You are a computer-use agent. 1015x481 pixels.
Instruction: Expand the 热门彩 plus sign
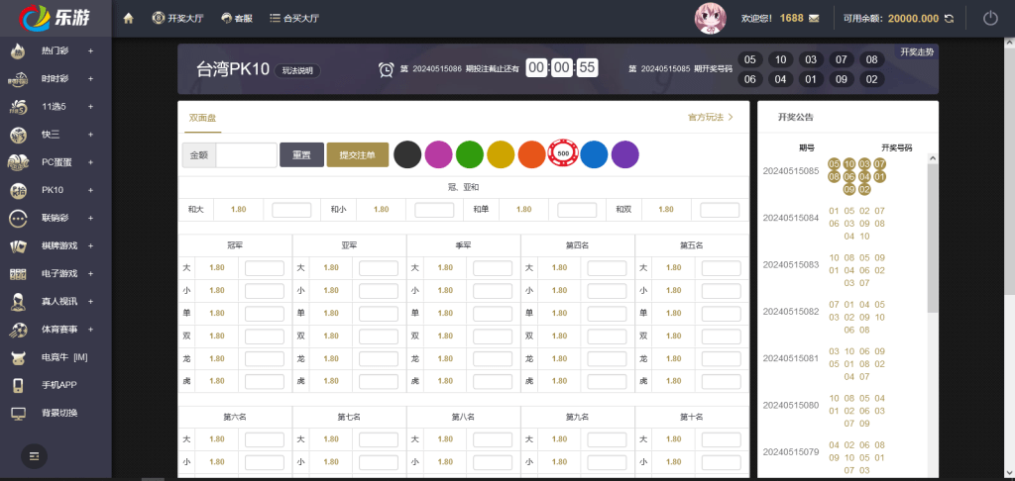click(90, 50)
